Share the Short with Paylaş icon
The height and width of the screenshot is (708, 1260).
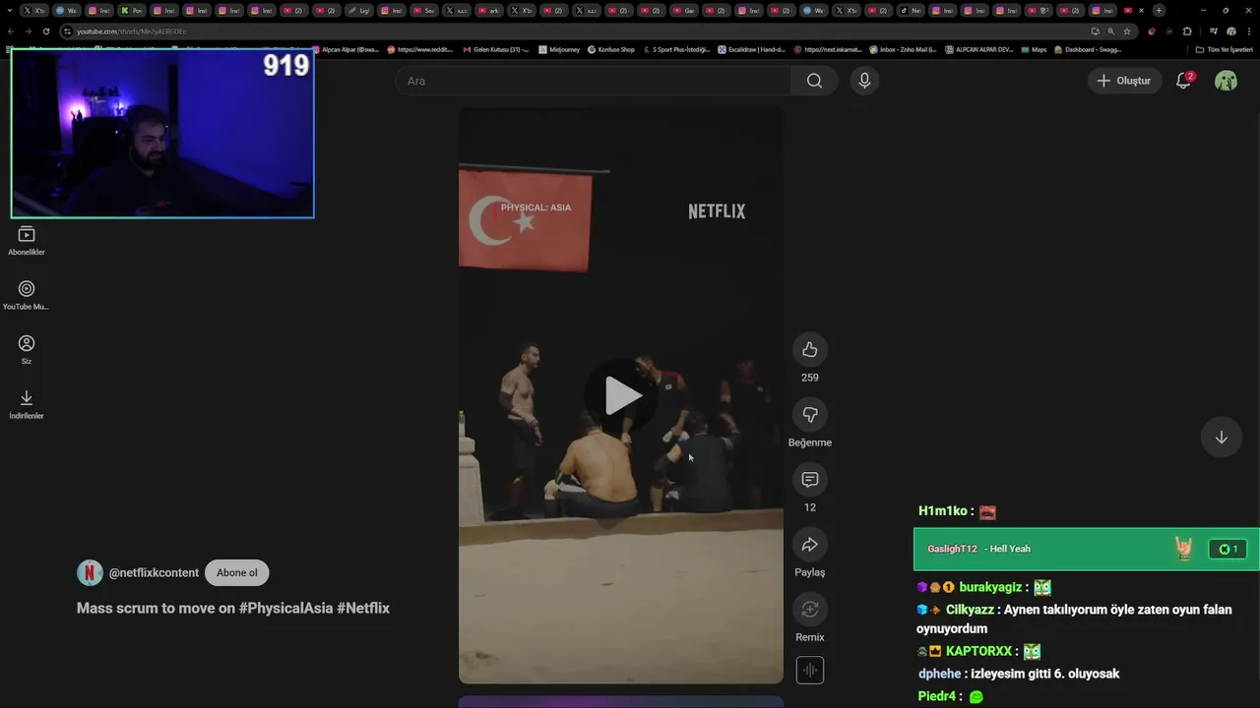coord(809,544)
